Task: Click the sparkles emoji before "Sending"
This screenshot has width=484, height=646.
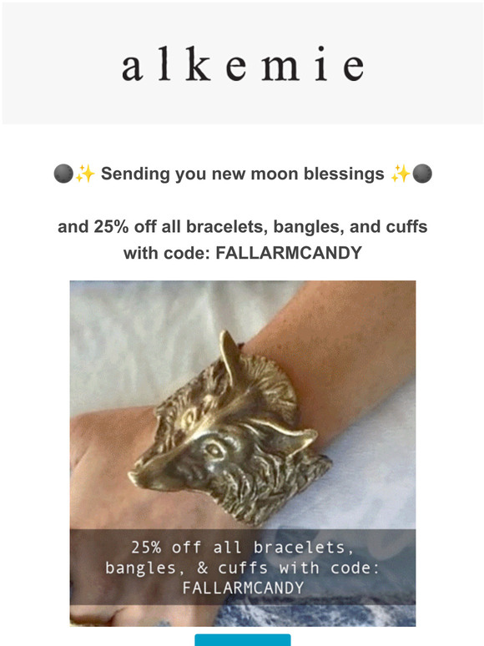Action: [85, 174]
